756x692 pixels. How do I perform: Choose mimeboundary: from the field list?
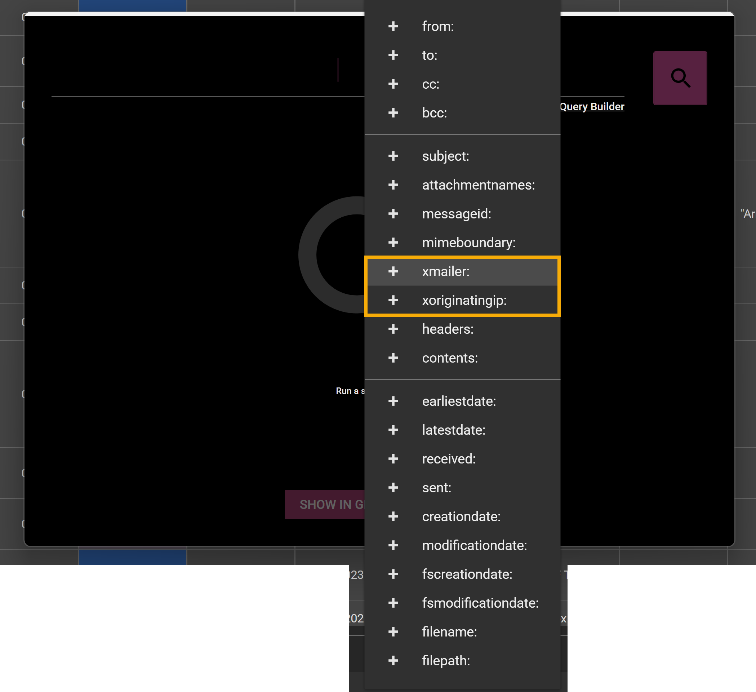pos(468,243)
